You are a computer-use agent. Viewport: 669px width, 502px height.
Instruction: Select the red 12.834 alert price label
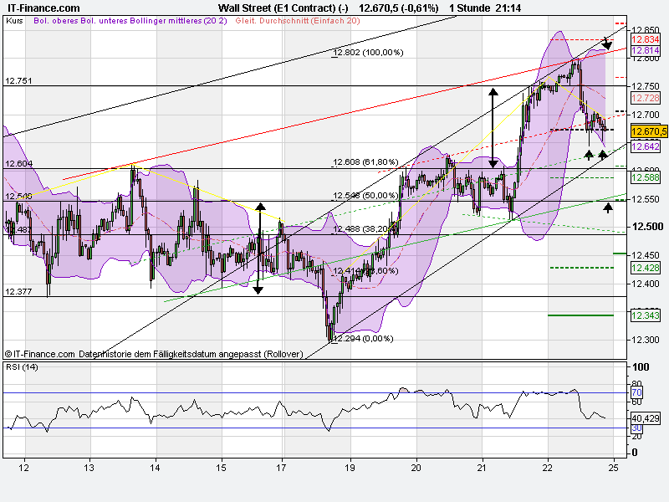[x=646, y=38]
